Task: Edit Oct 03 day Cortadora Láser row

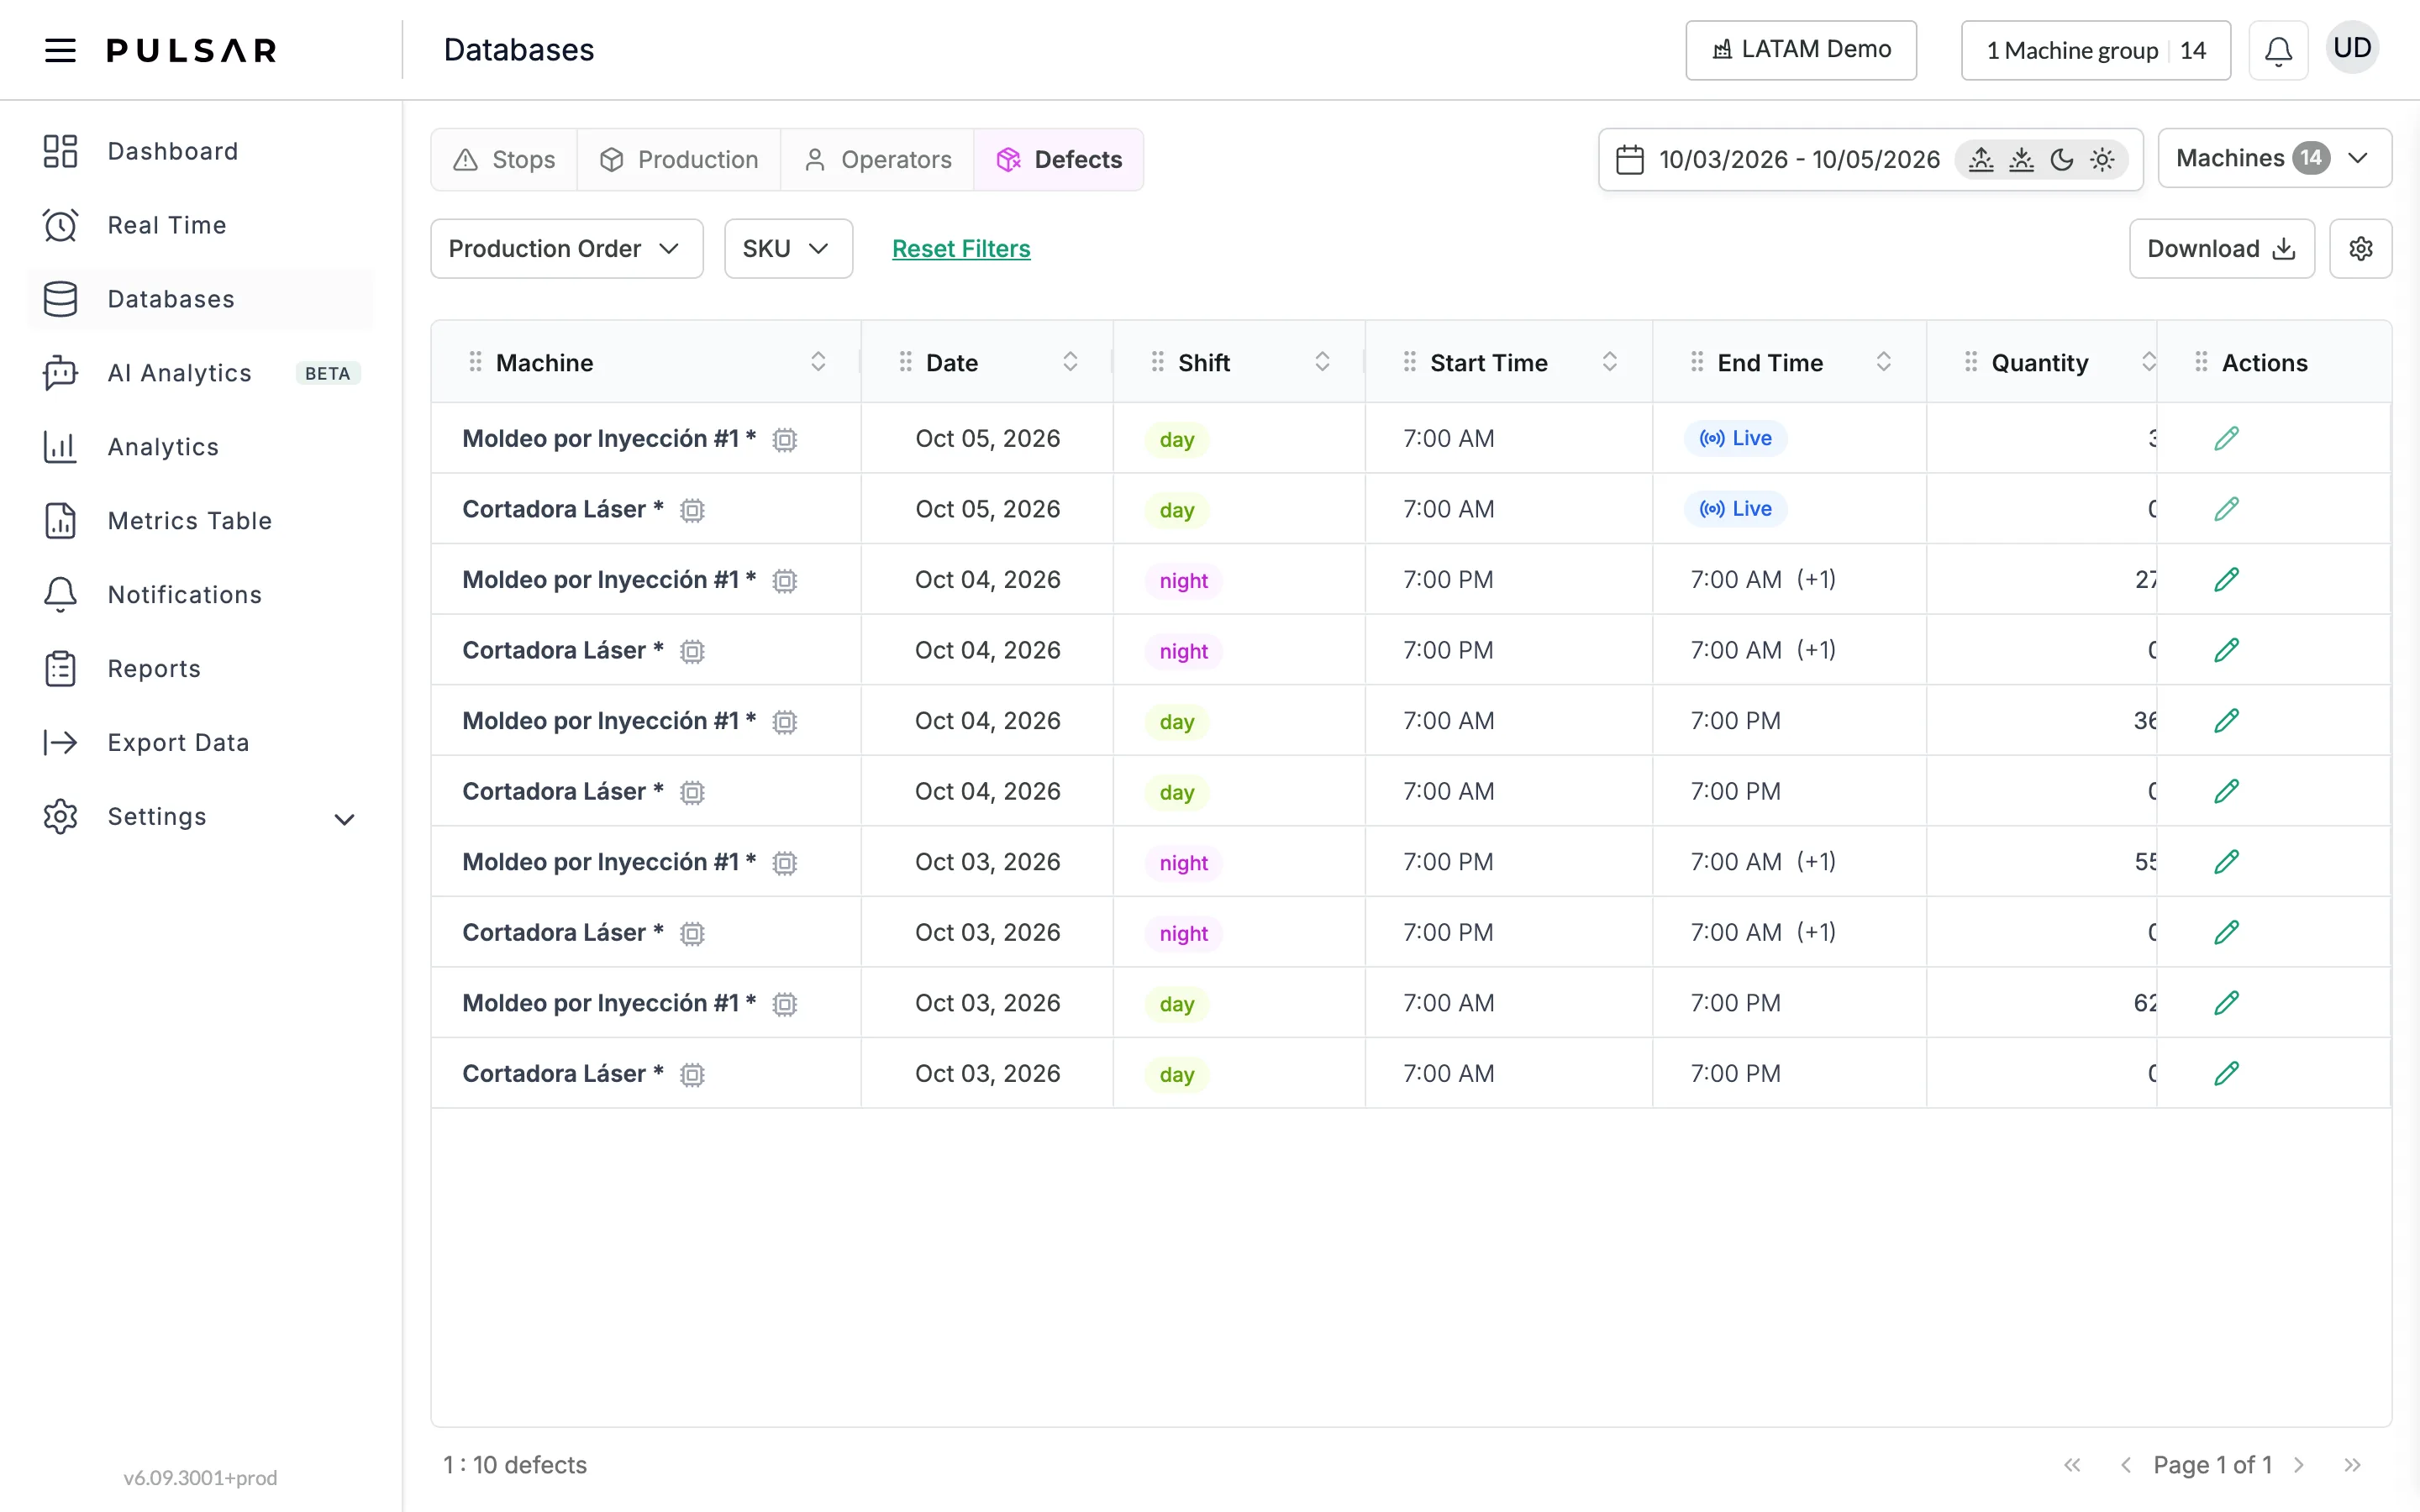Action: pos(2226,1073)
